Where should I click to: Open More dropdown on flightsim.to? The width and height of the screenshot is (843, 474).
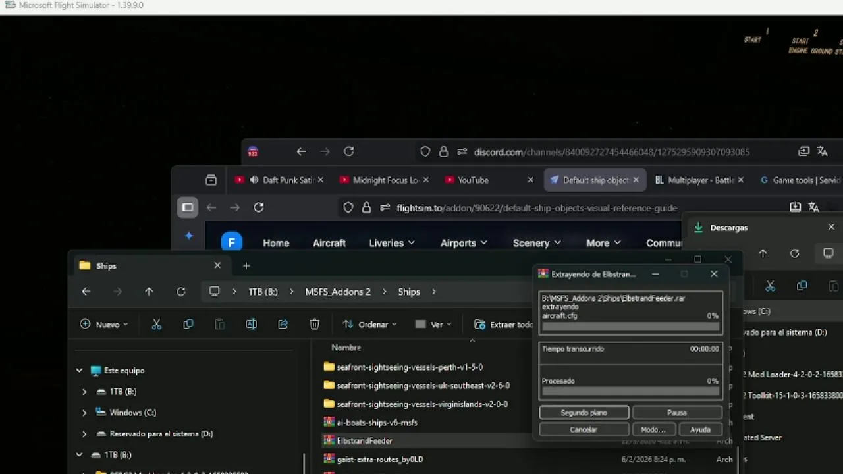(x=603, y=243)
